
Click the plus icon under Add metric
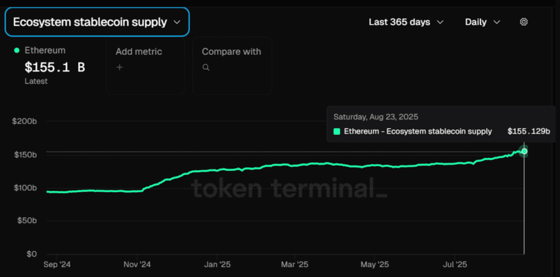point(119,67)
